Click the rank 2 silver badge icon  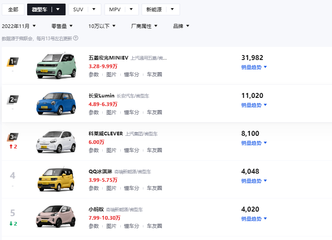[x=12, y=100]
